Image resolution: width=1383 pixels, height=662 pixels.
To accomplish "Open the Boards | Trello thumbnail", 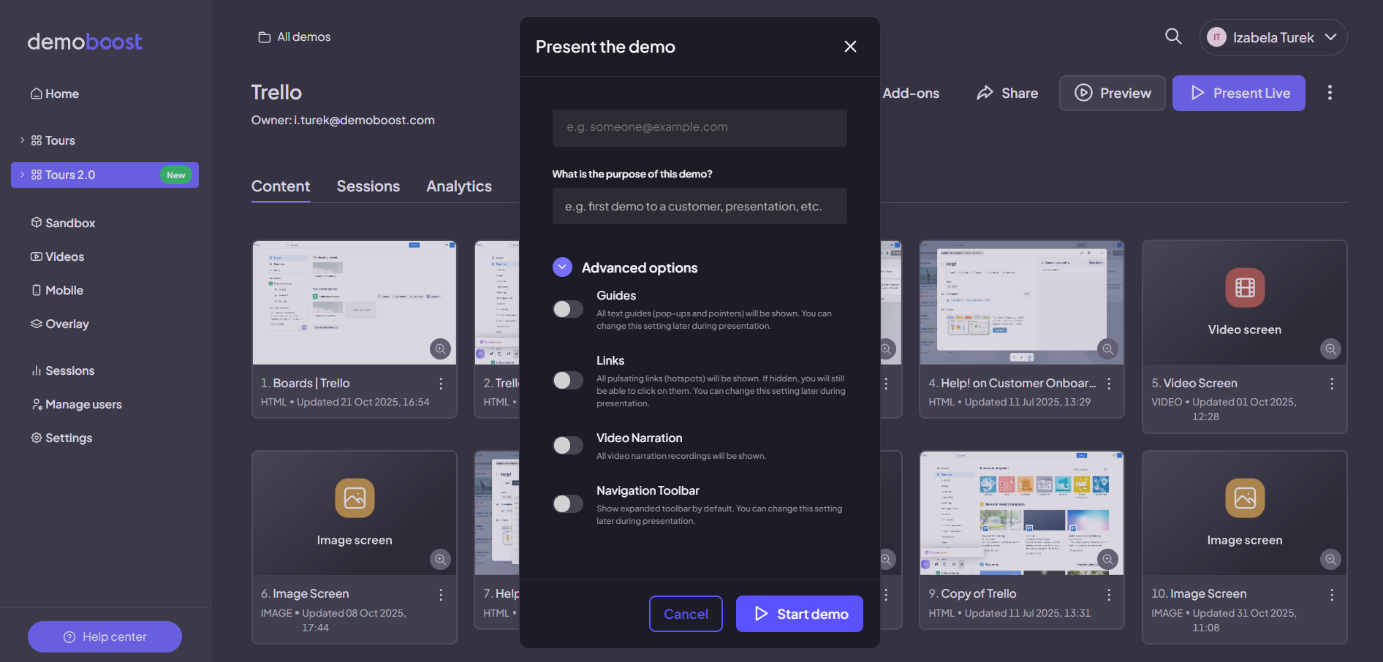I will coord(355,303).
